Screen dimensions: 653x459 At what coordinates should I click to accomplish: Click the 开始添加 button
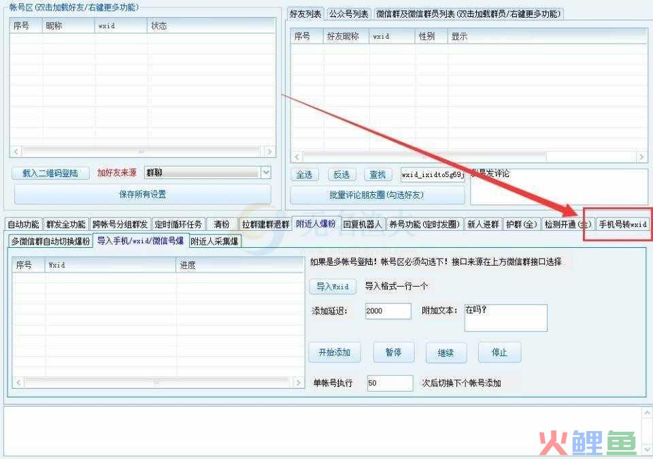(x=335, y=353)
